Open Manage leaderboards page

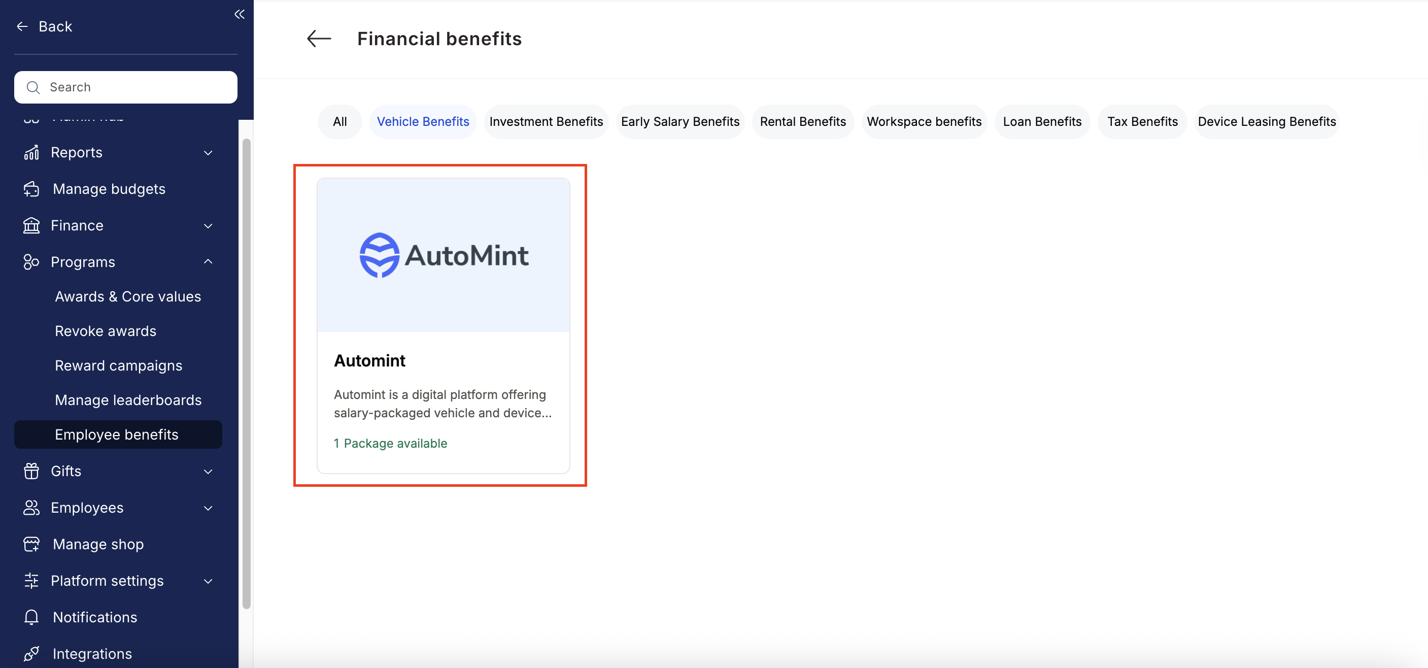click(128, 399)
